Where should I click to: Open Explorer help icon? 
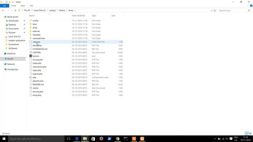[x=251, y=6]
